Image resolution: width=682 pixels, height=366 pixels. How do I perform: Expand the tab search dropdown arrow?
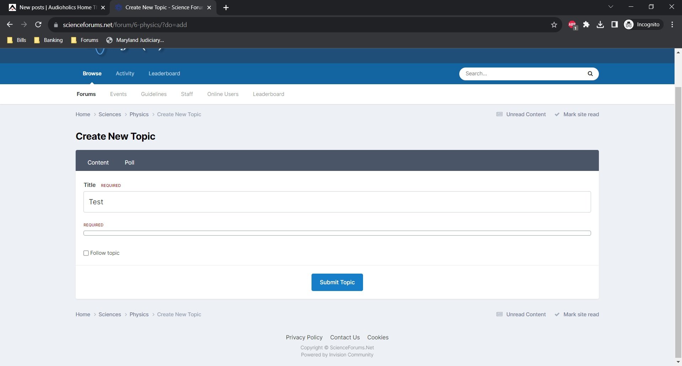point(611,7)
